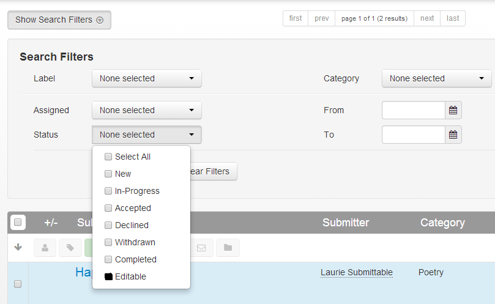Tick the Withdrawn status checkbox

click(x=108, y=242)
